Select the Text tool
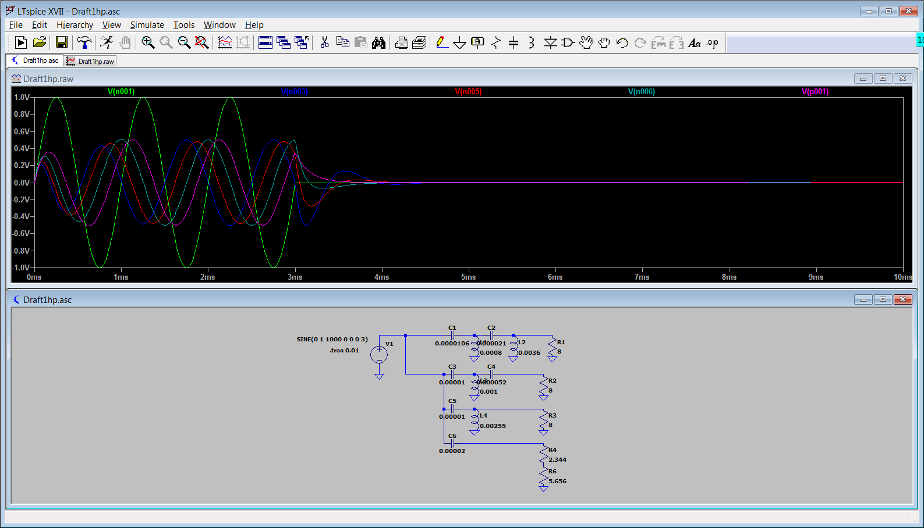 pos(695,42)
